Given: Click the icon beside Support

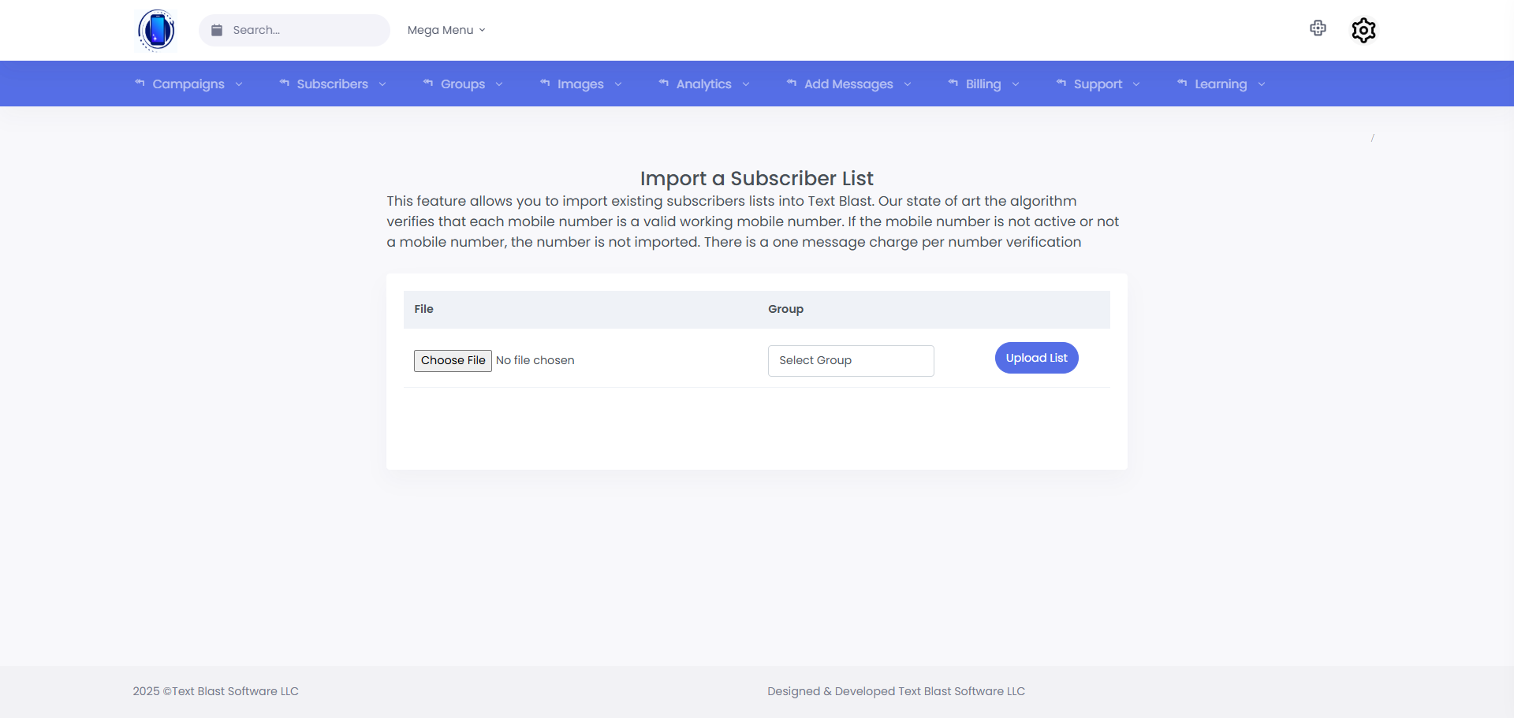Looking at the screenshot, I should [1061, 83].
